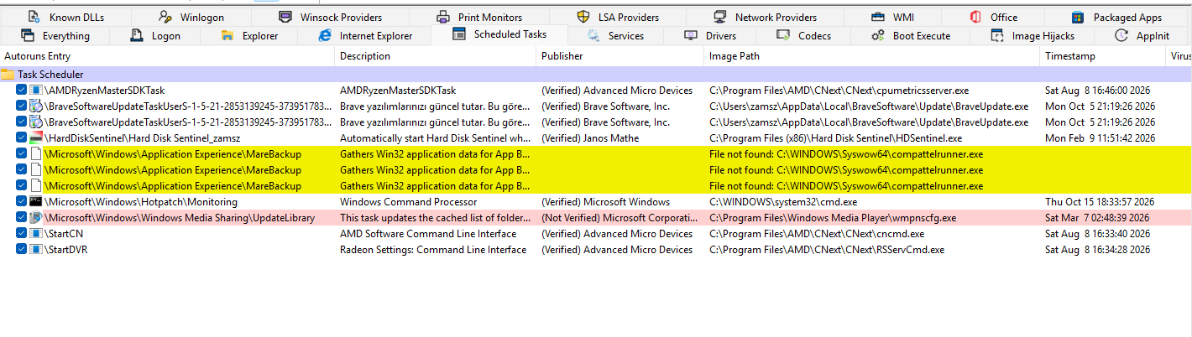Click the Boot Execute tab icon
The height and width of the screenshot is (337, 1192).
pos(878,35)
